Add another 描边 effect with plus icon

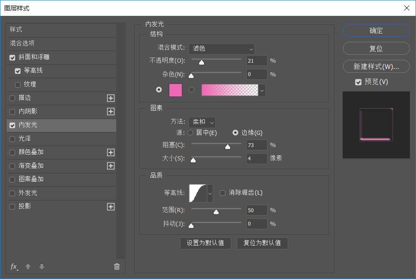click(111, 98)
